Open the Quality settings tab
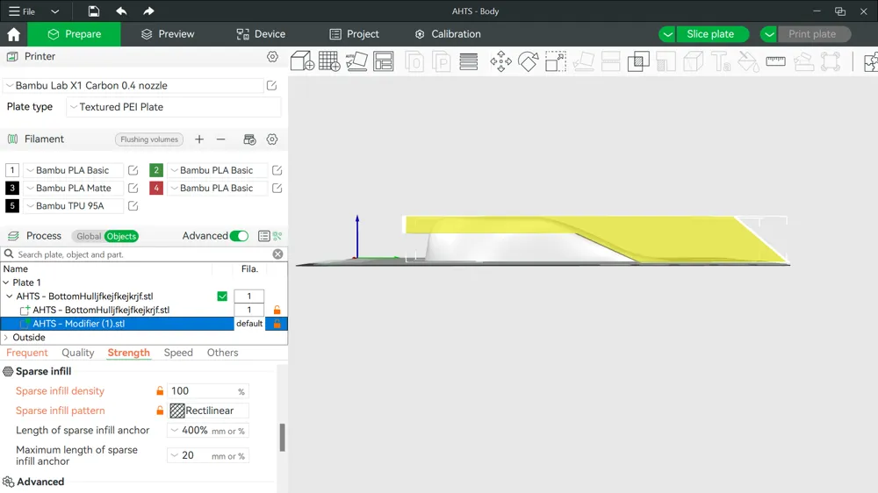The width and height of the screenshot is (878, 493). point(77,353)
